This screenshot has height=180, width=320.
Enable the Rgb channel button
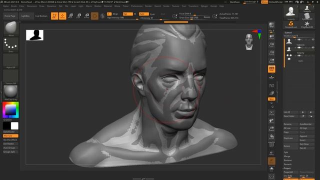[x=128, y=14]
